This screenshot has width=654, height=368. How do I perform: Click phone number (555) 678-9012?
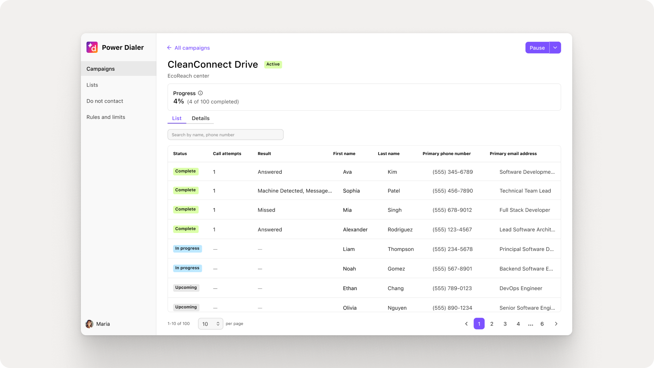452,210
